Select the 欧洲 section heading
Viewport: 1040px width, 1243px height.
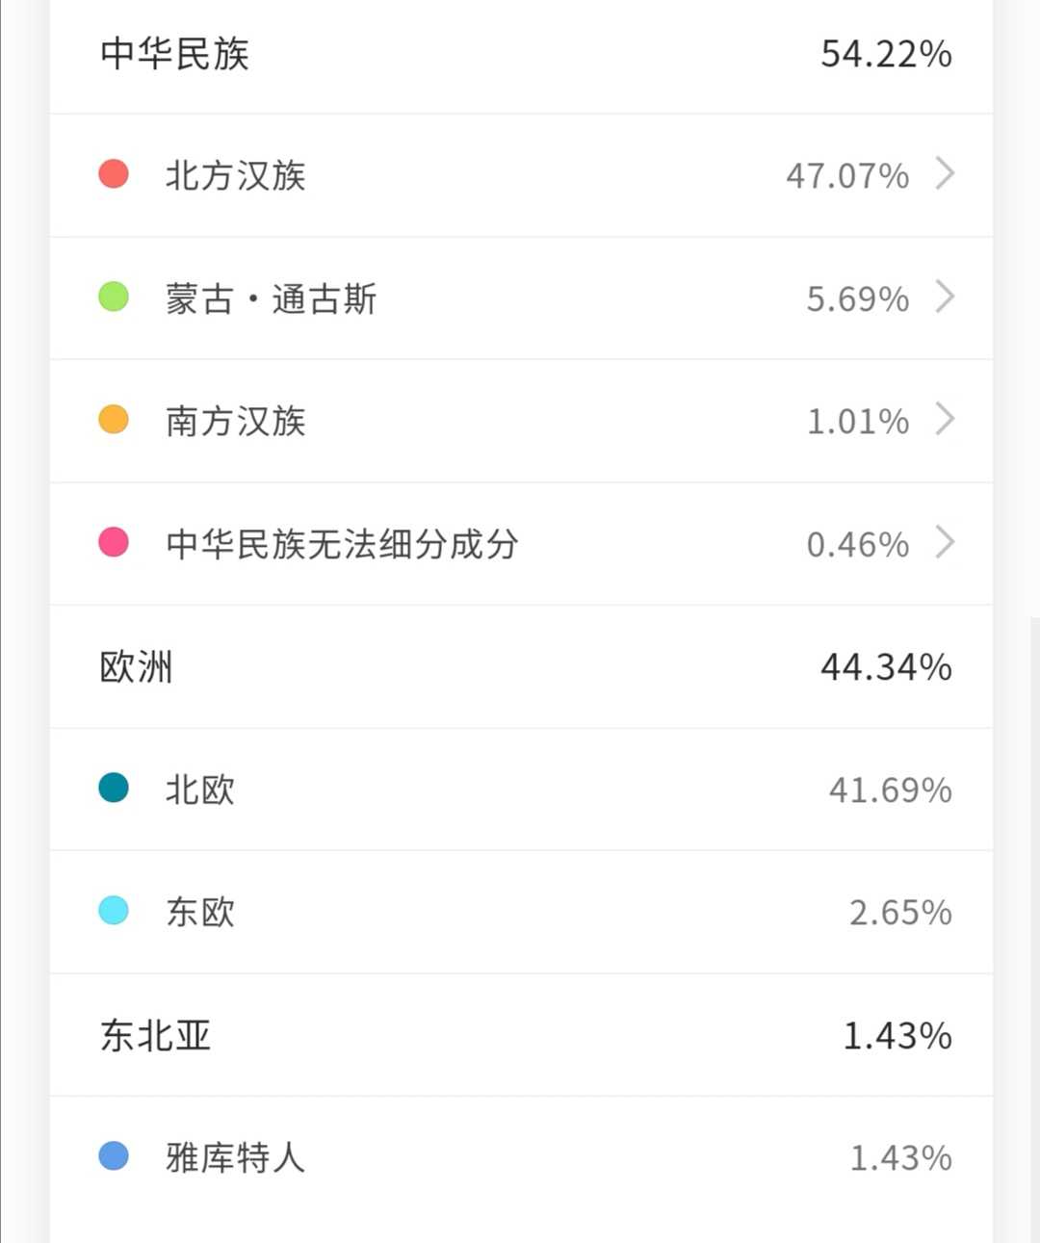pyautogui.click(x=136, y=666)
